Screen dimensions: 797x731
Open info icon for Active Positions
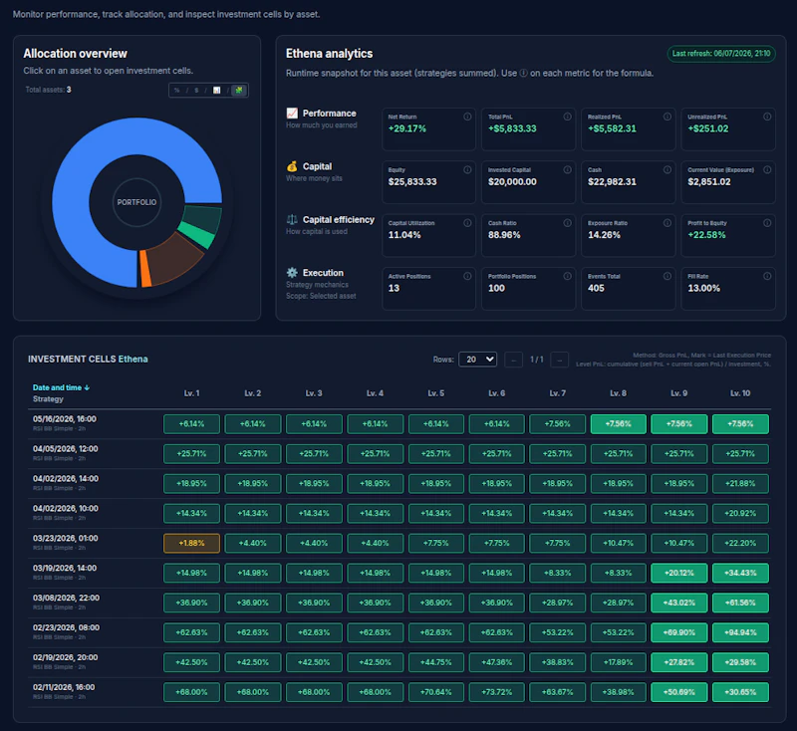coord(467,276)
